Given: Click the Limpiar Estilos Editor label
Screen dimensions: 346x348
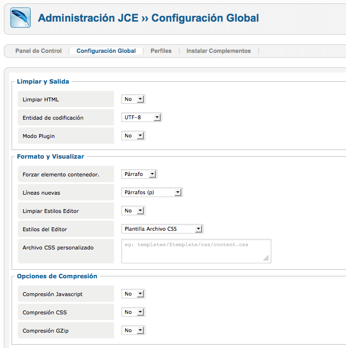Looking at the screenshot, I should pyautogui.click(x=51, y=211).
